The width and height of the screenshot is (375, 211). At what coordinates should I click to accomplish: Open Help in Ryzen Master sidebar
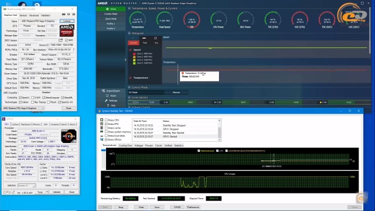111,105
